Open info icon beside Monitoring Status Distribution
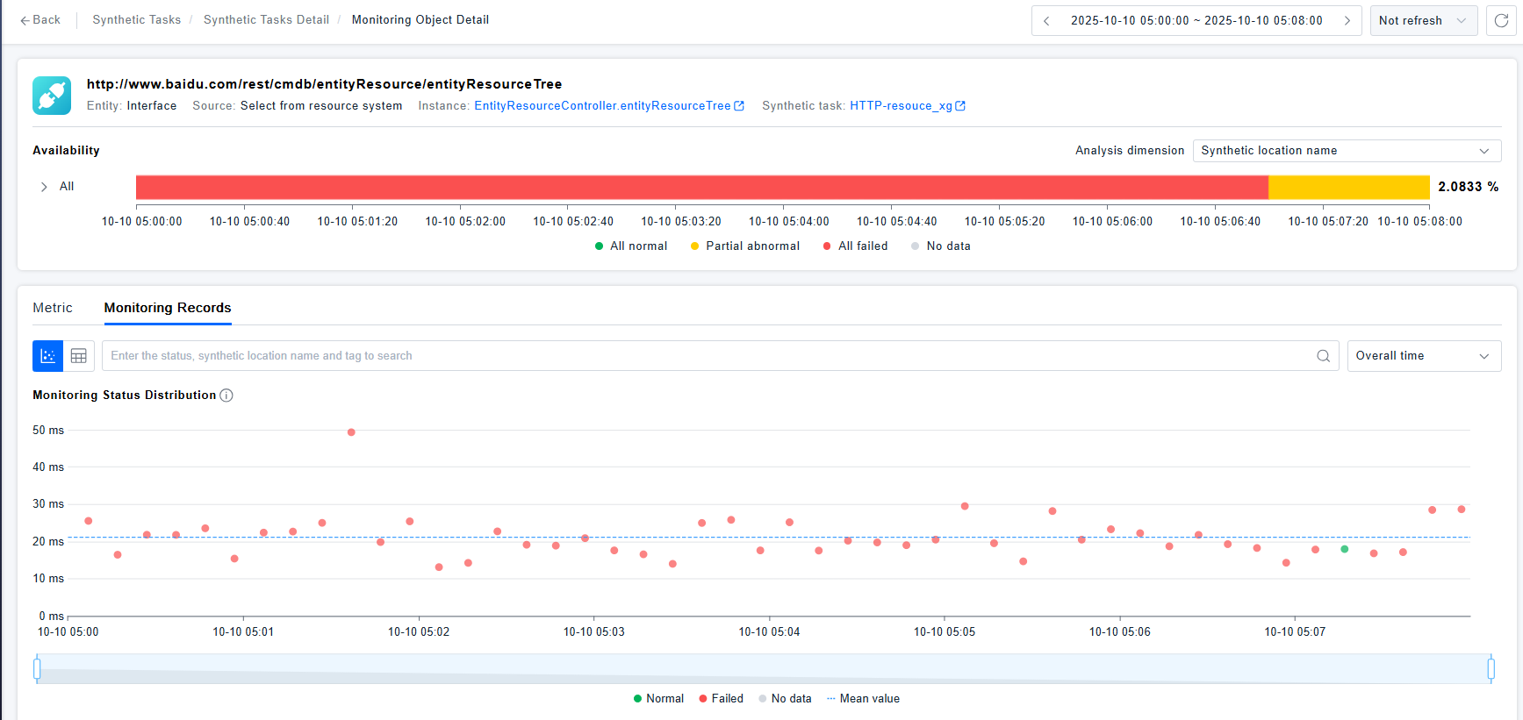The width and height of the screenshot is (1523, 720). [x=226, y=396]
